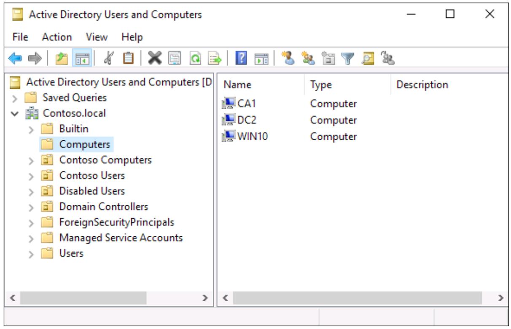This screenshot has height=329, width=511.
Task: Select the tree root Active Directory Users and Computers
Action: [118, 82]
